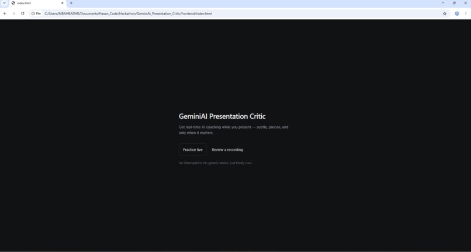Go back using browser back arrow
The width and height of the screenshot is (471, 252).
[x=5, y=13]
